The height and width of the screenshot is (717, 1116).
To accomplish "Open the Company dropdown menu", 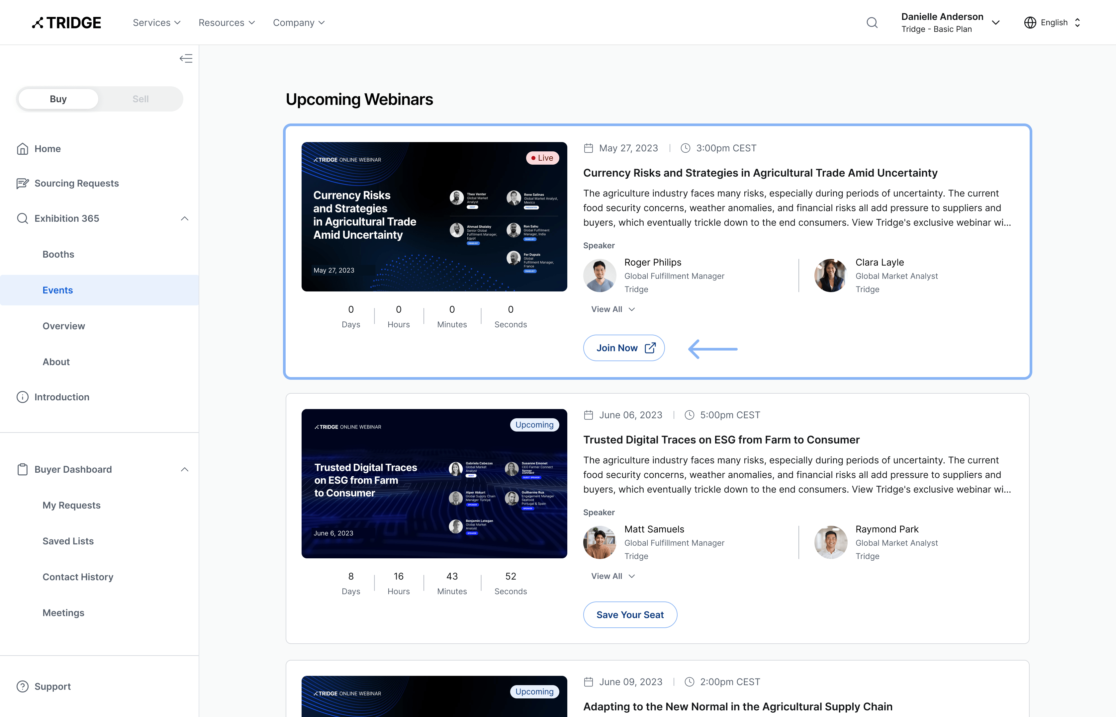I will 299,22.
